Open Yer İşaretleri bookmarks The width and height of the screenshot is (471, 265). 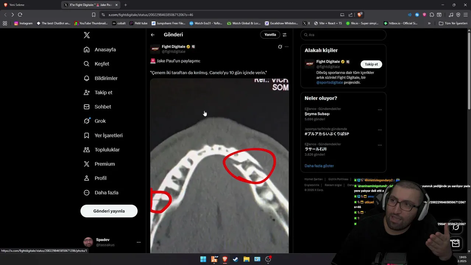coord(103,135)
